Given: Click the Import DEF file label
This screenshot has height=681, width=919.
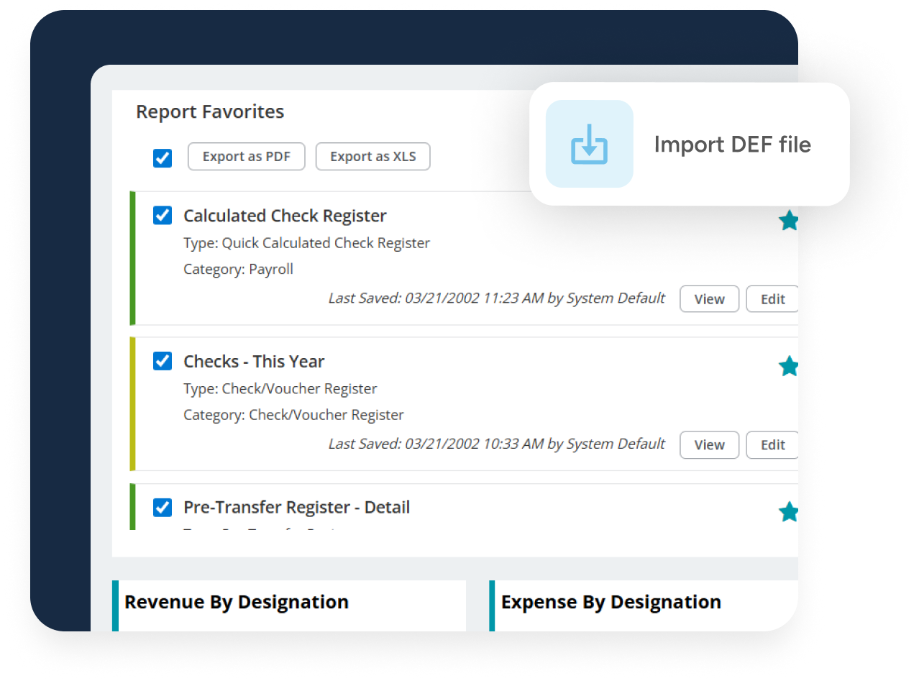Looking at the screenshot, I should pos(732,145).
